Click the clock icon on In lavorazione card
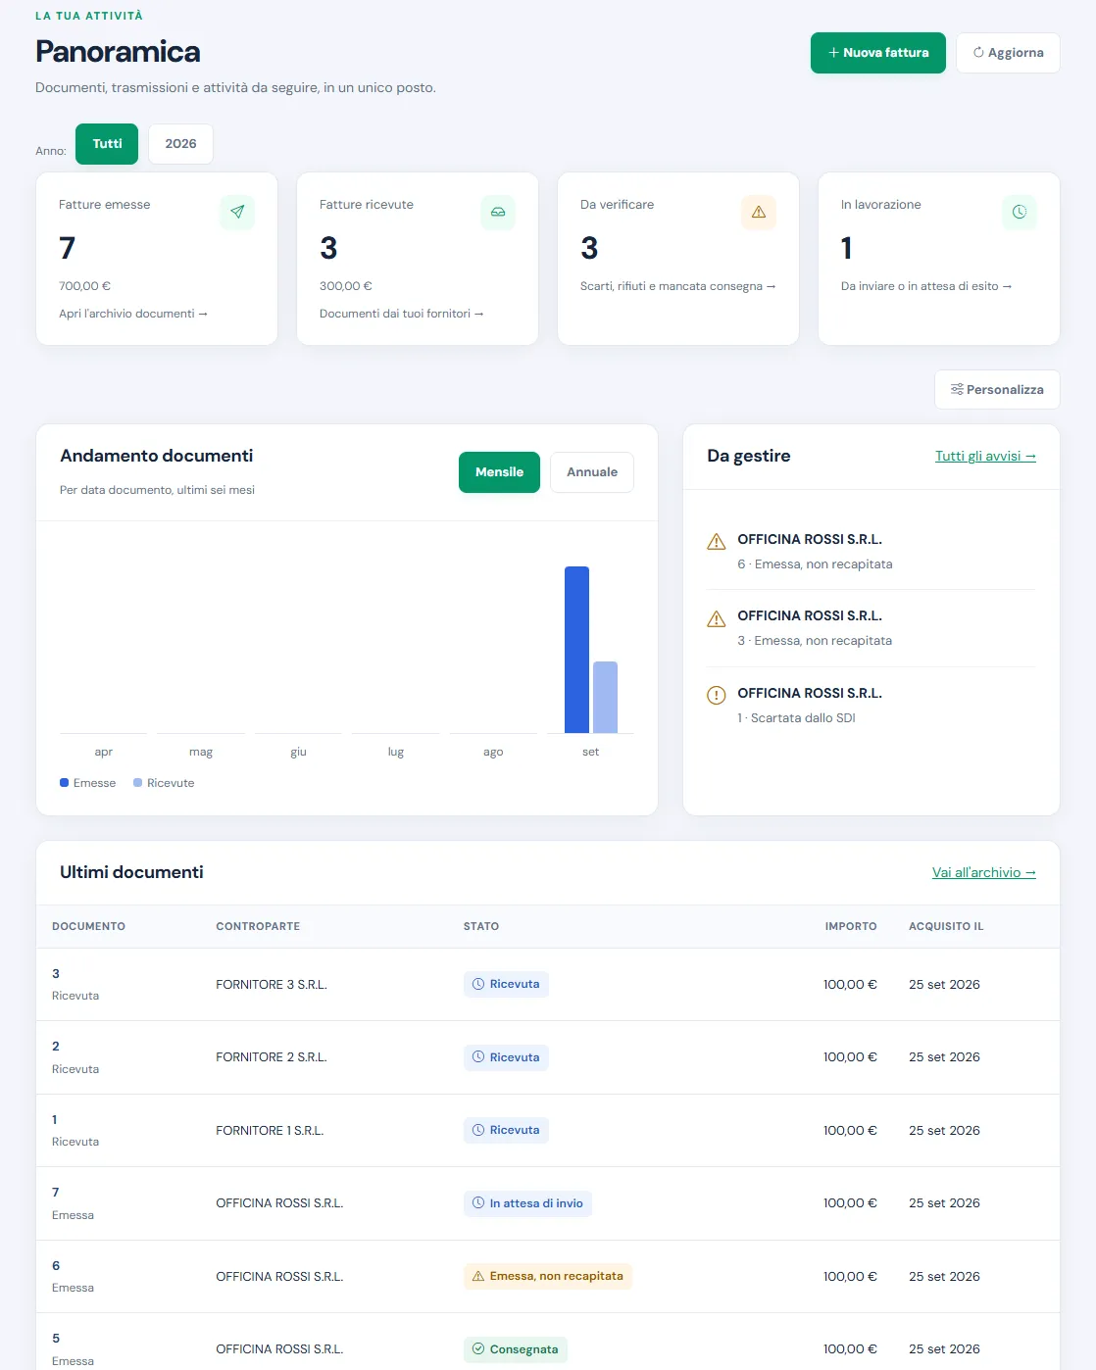The image size is (1096, 1370). (x=1020, y=212)
